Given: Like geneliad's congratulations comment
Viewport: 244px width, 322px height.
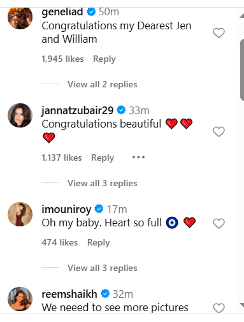Looking at the screenshot, I should click(x=219, y=33).
